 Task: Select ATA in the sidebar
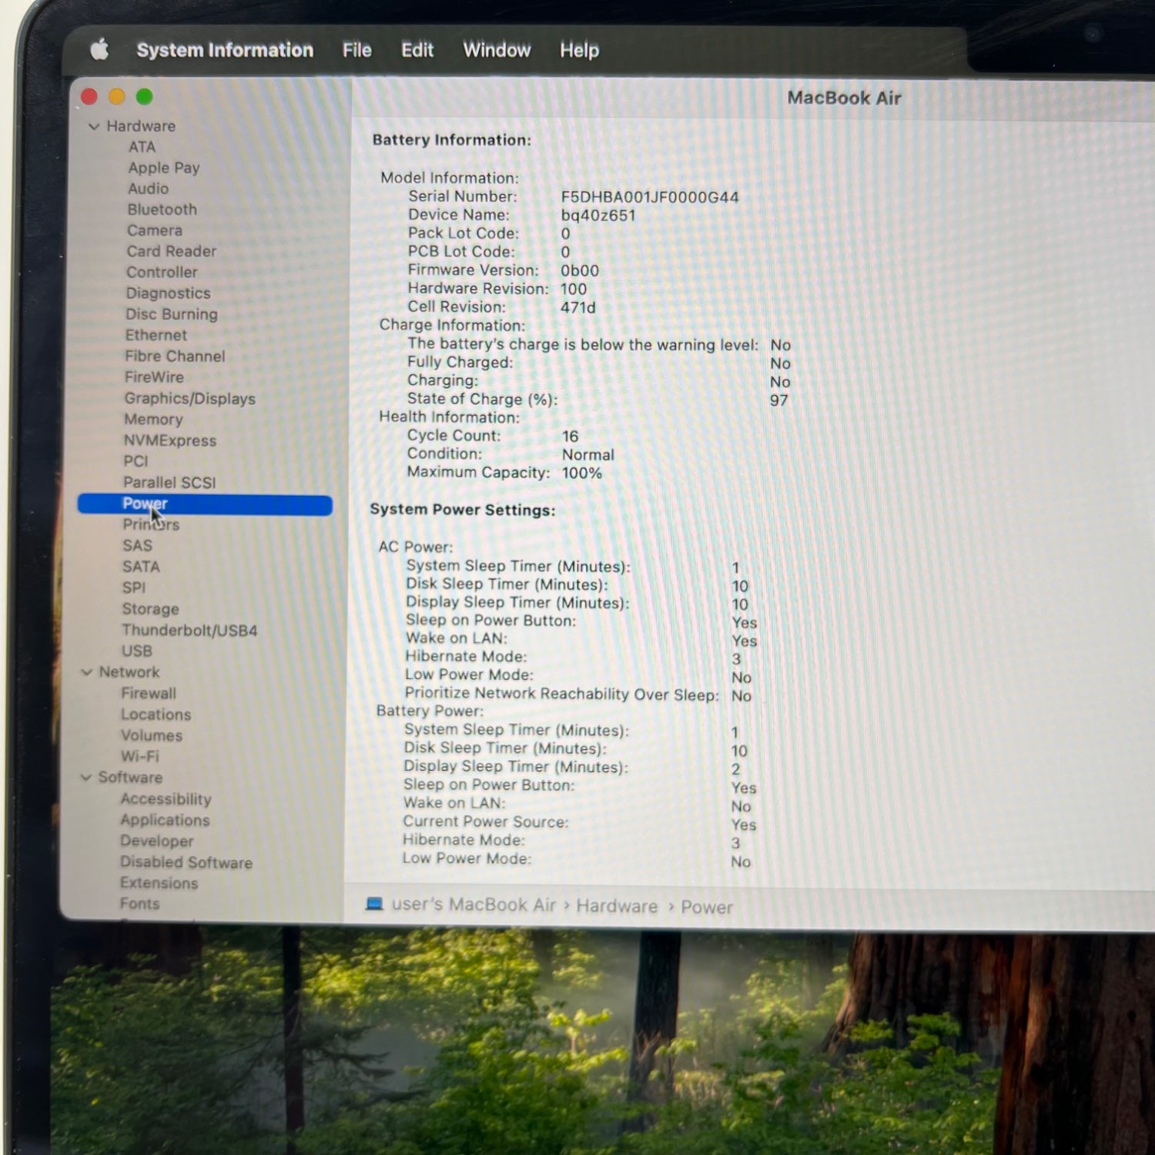142,147
